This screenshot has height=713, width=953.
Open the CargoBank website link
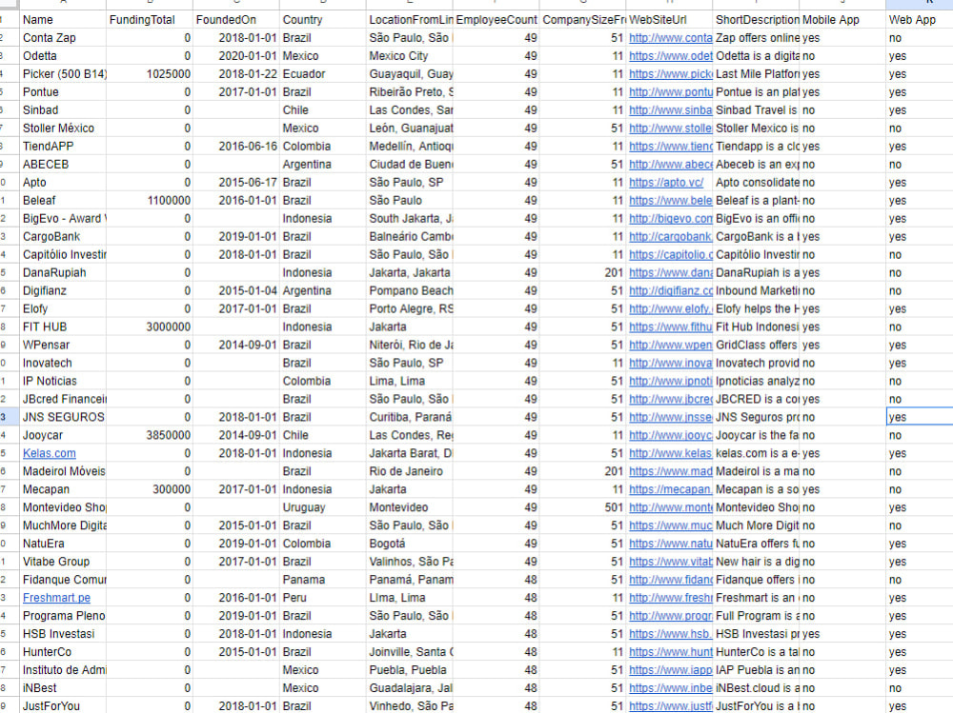pos(670,236)
